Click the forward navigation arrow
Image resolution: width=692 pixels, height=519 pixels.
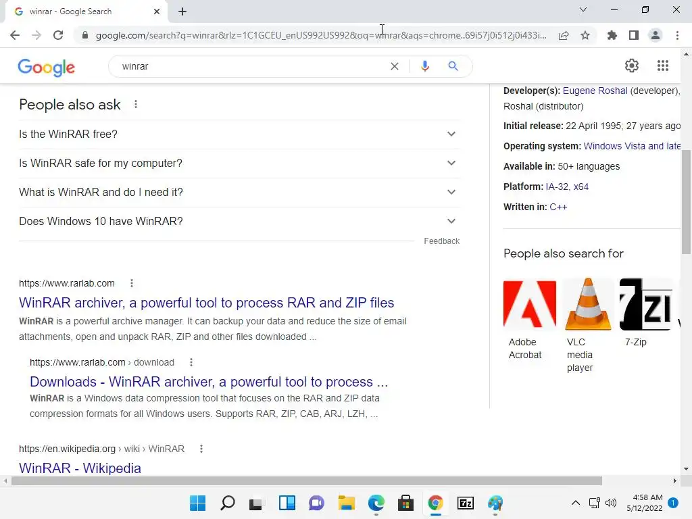[36, 35]
